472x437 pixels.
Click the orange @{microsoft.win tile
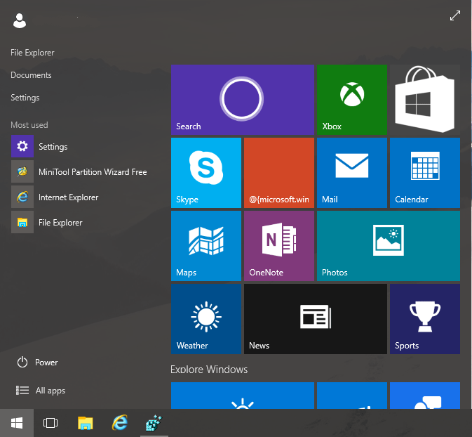tap(279, 173)
